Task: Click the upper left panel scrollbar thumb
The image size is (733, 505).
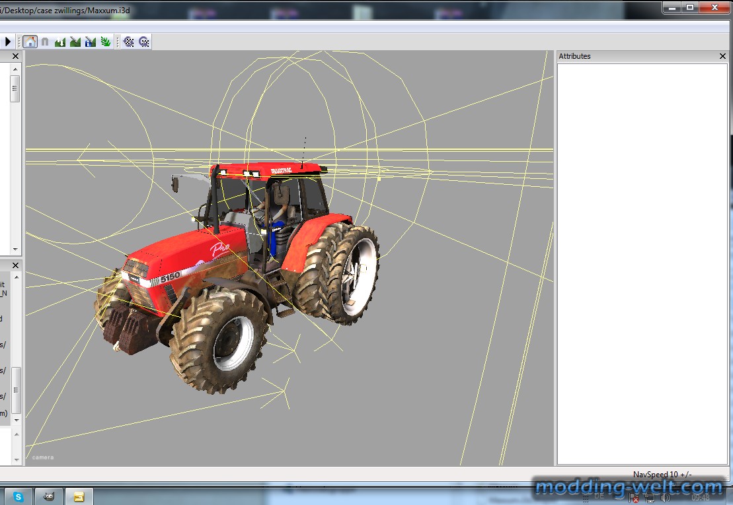Action: pos(15,88)
